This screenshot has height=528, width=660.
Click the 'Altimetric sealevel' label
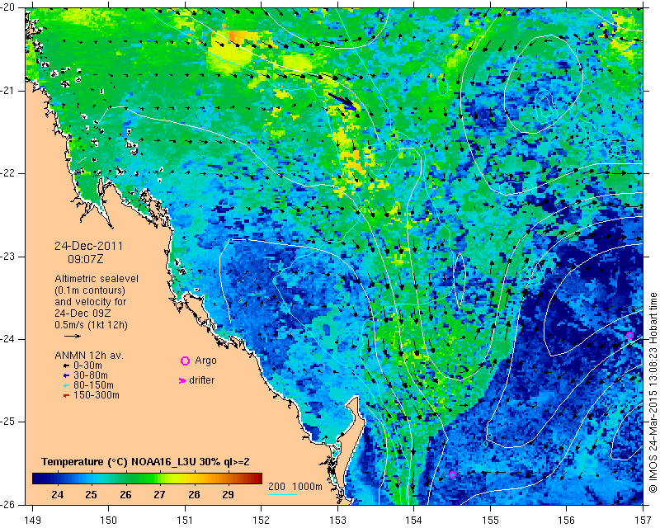point(97,279)
